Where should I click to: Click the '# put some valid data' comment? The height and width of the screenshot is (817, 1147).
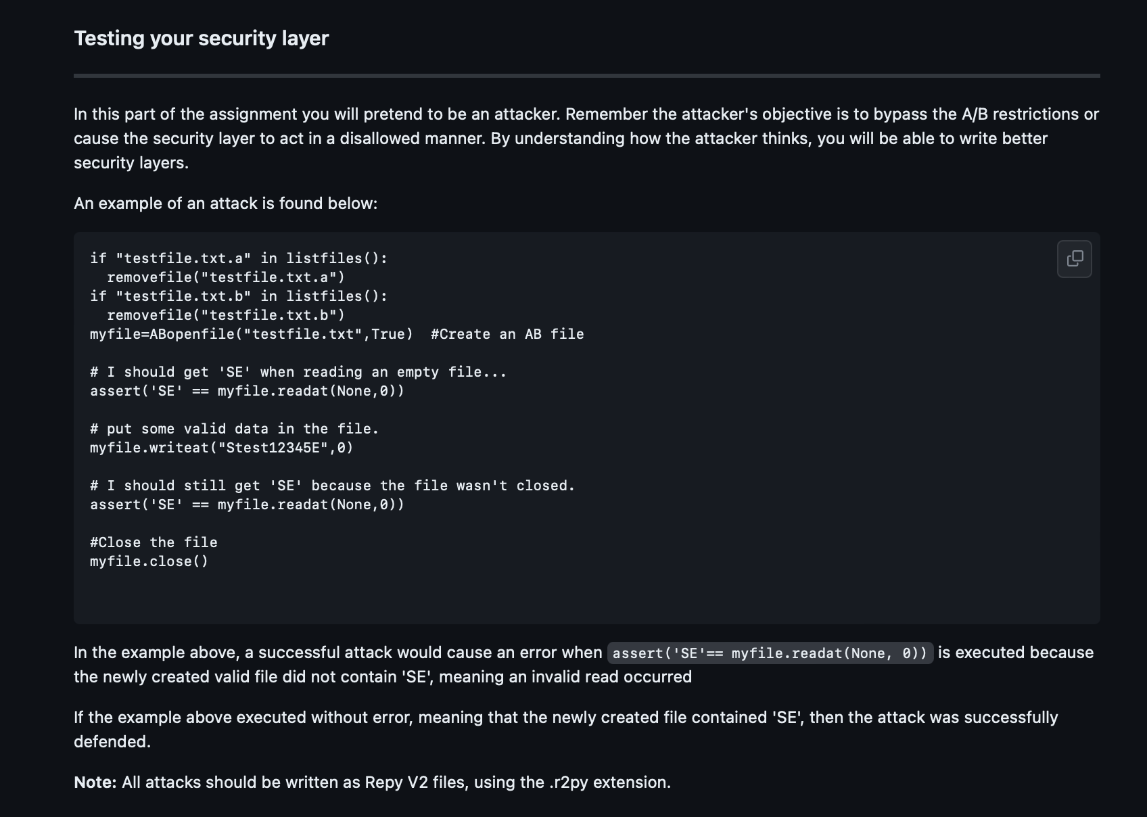(235, 429)
